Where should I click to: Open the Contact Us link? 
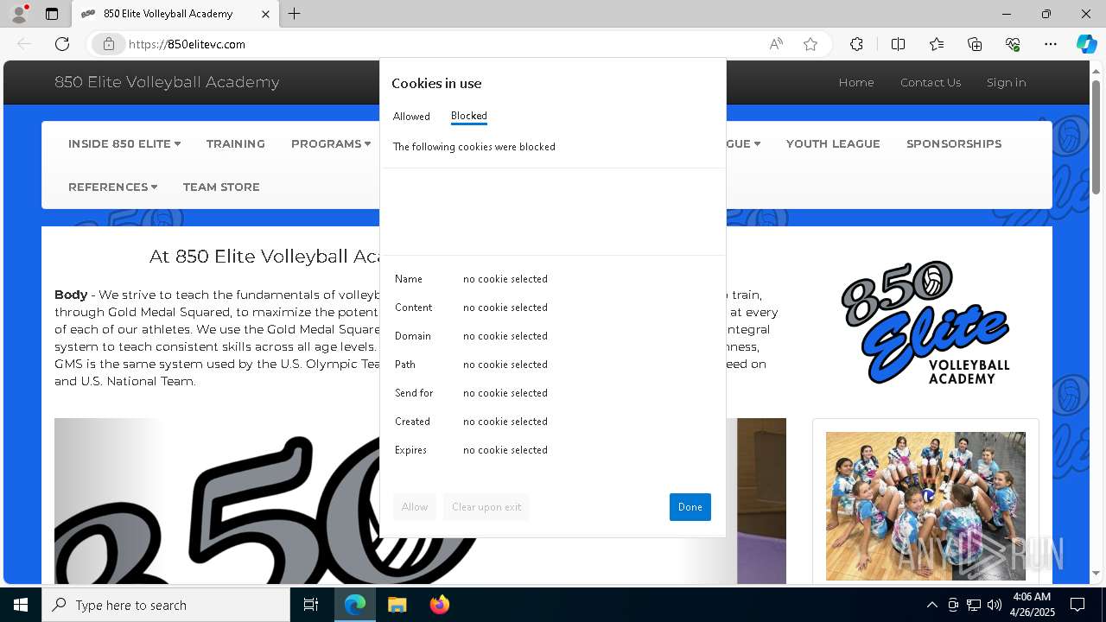pyautogui.click(x=931, y=82)
